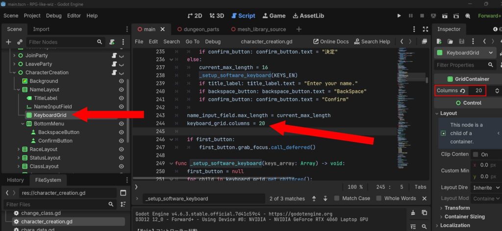
Task: Turn on the Clip Contents checkbox
Action: point(476,154)
